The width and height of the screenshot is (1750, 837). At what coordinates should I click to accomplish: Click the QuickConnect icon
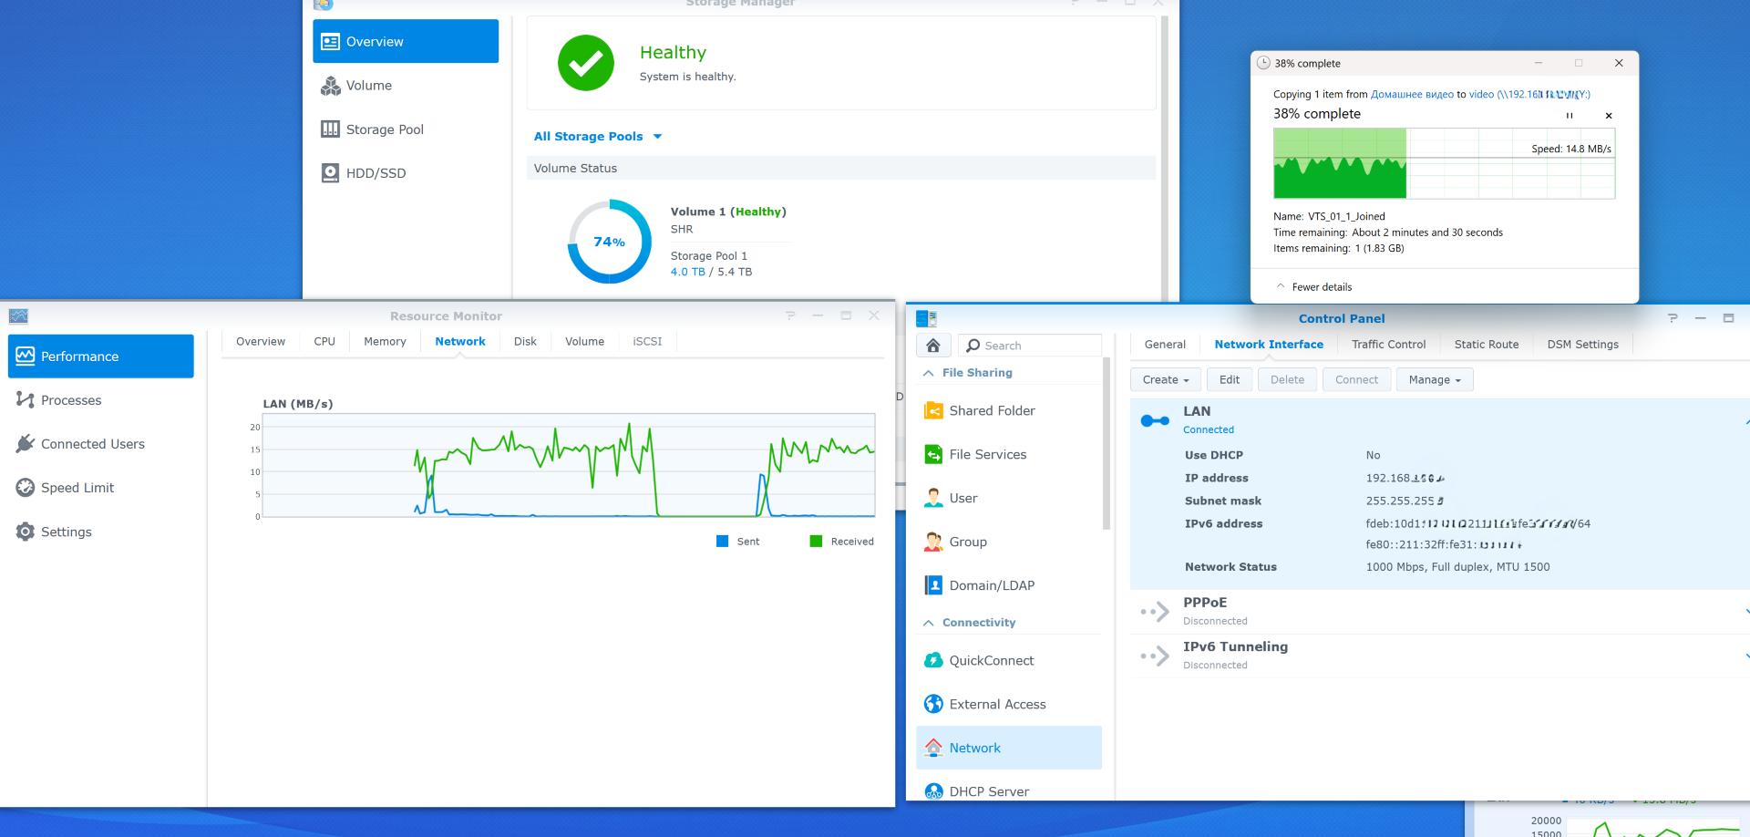pyautogui.click(x=933, y=661)
